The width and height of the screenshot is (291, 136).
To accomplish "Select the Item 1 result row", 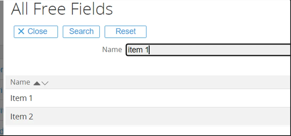I will [21, 98].
